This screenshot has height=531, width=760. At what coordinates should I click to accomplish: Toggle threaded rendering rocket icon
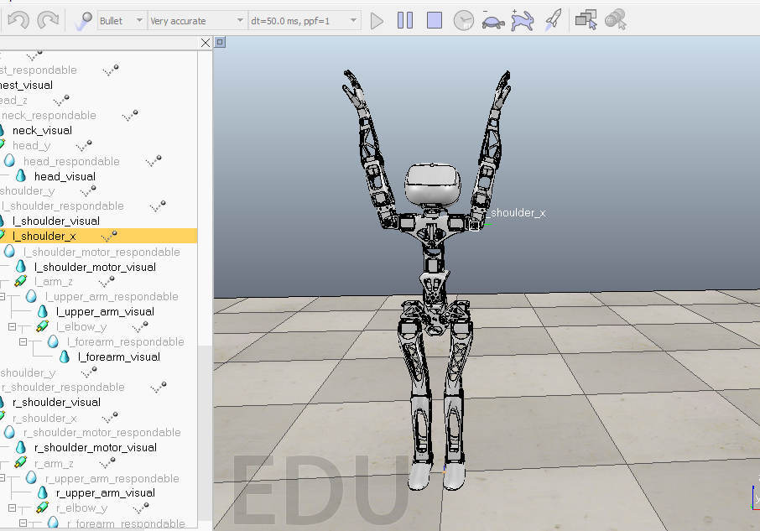(x=552, y=20)
